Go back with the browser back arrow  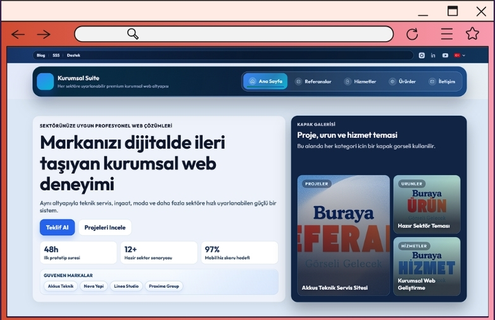[18, 34]
